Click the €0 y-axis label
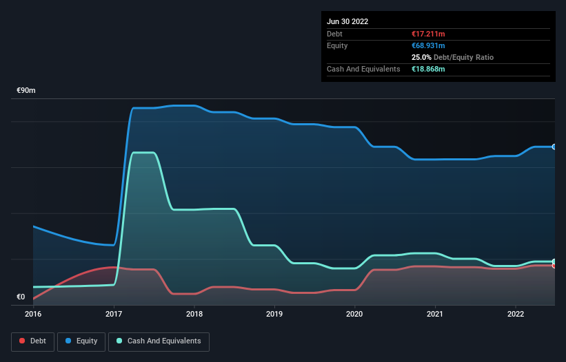 click(21, 297)
